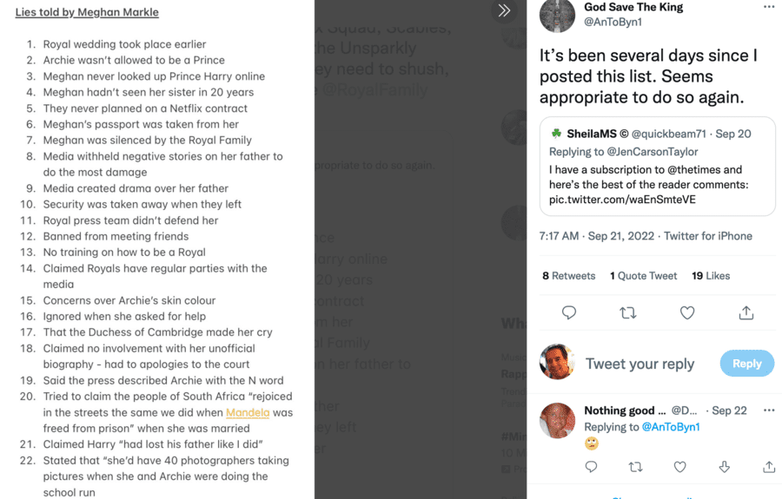
Task: Downvote the Nothing good reply
Action: tap(725, 467)
